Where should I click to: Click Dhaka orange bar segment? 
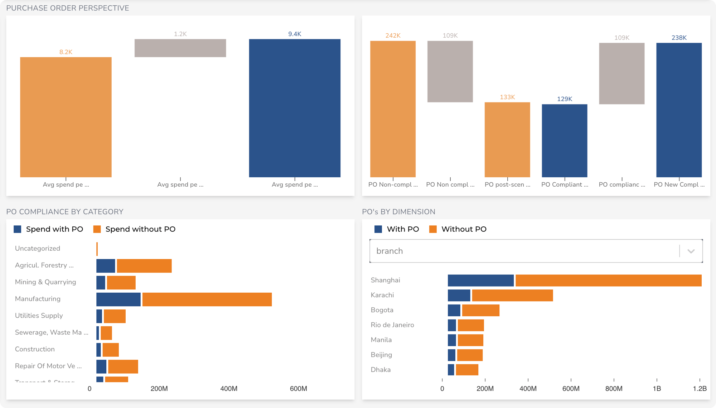point(467,370)
